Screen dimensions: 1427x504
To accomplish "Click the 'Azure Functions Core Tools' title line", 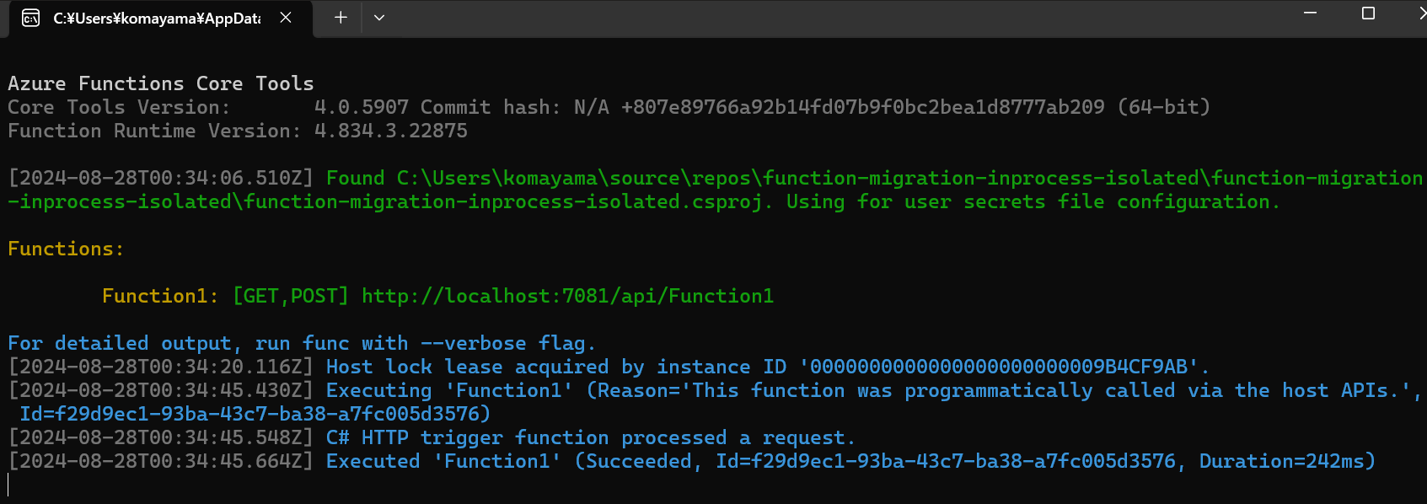I will click(x=160, y=83).
